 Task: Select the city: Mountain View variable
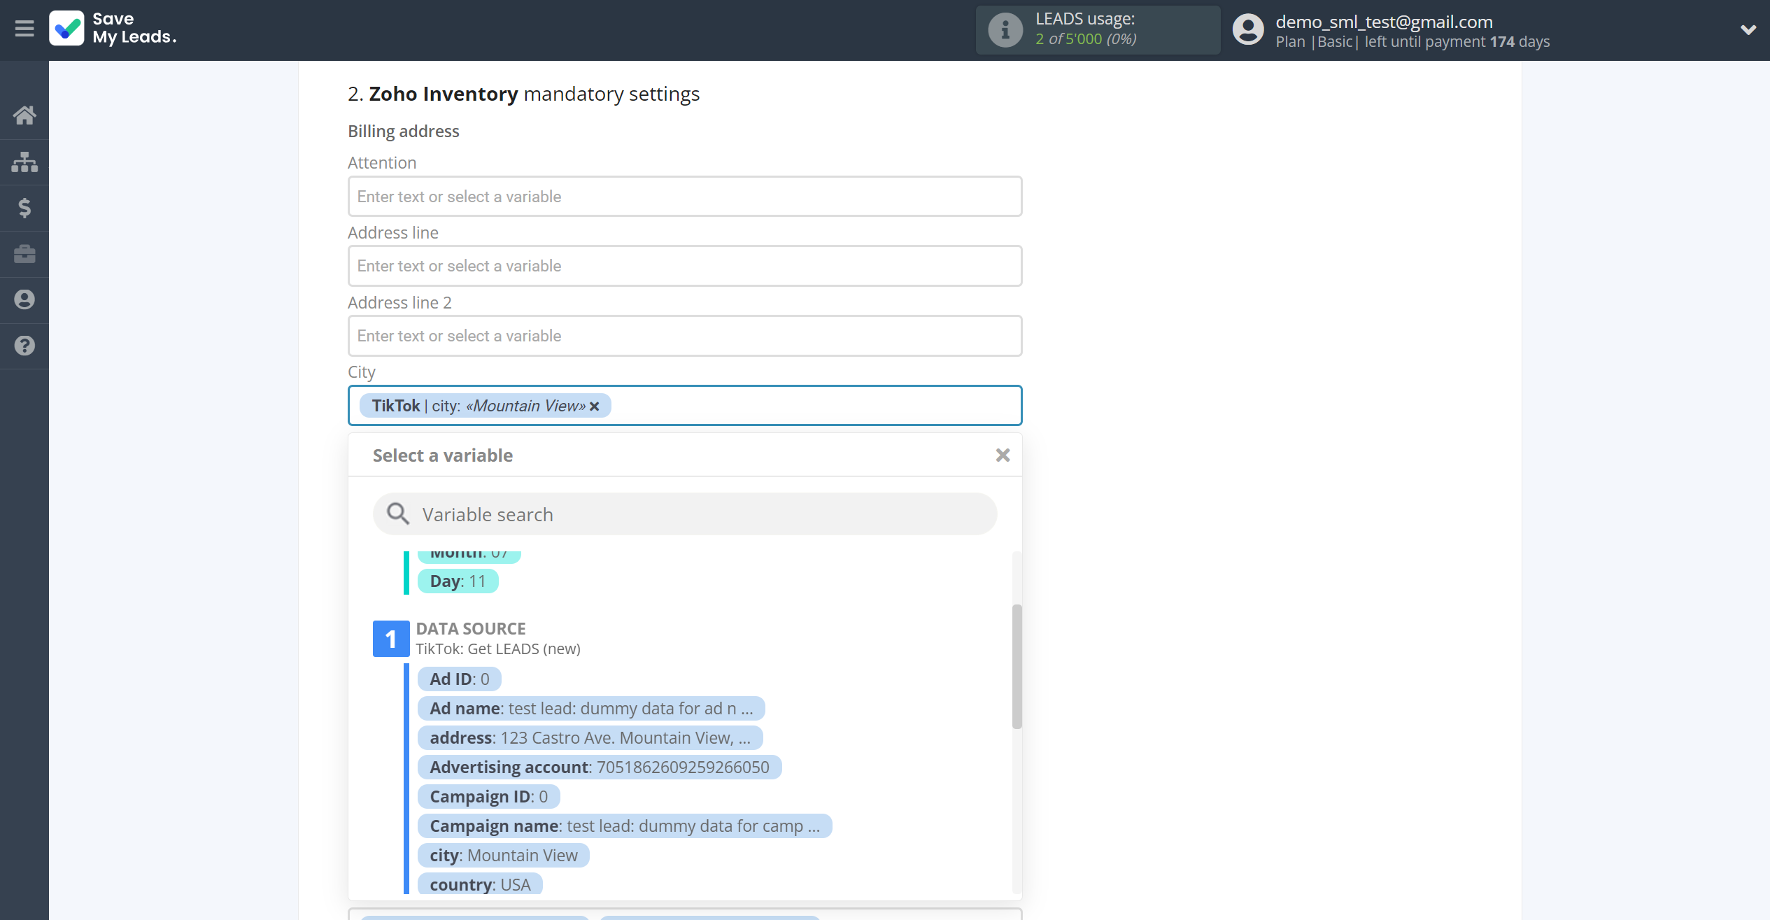coord(504,856)
